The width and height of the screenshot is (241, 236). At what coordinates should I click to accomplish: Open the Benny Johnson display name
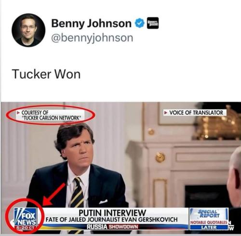(91, 23)
